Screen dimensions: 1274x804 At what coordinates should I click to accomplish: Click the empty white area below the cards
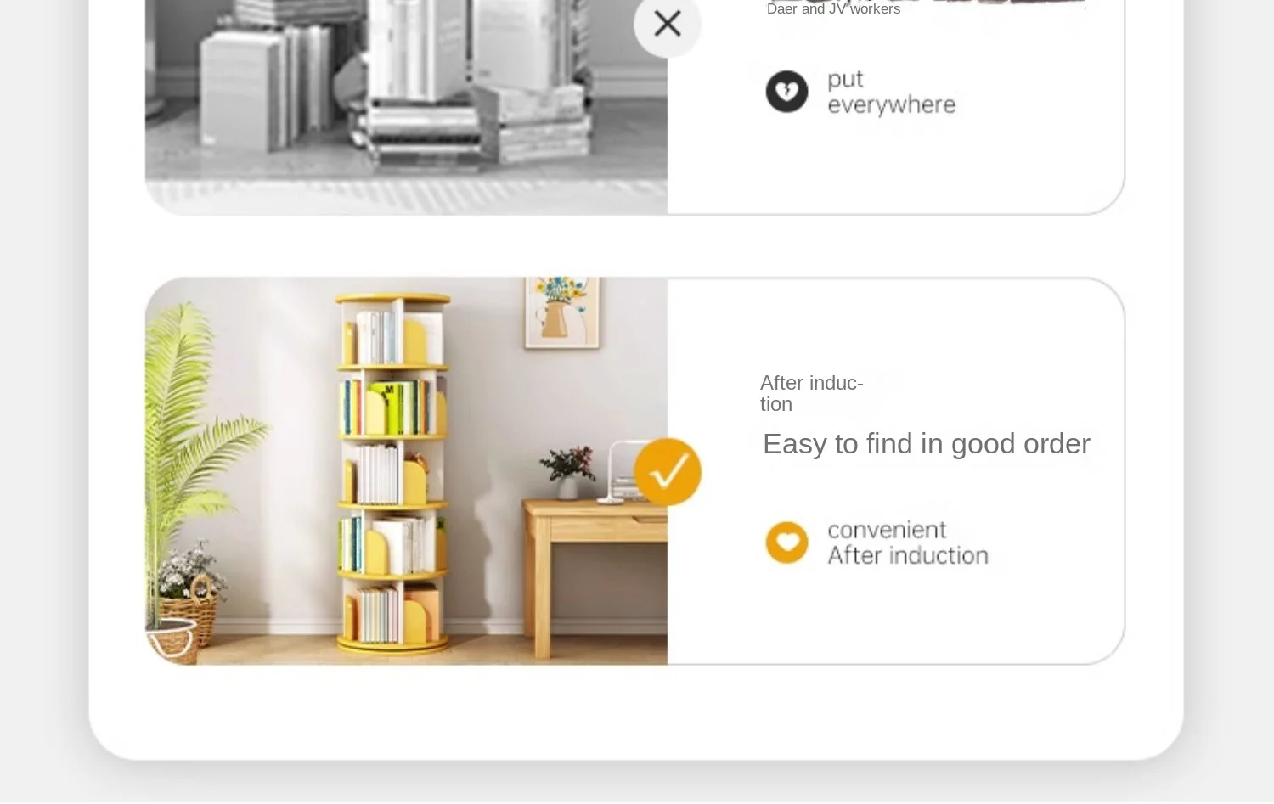[635, 711]
